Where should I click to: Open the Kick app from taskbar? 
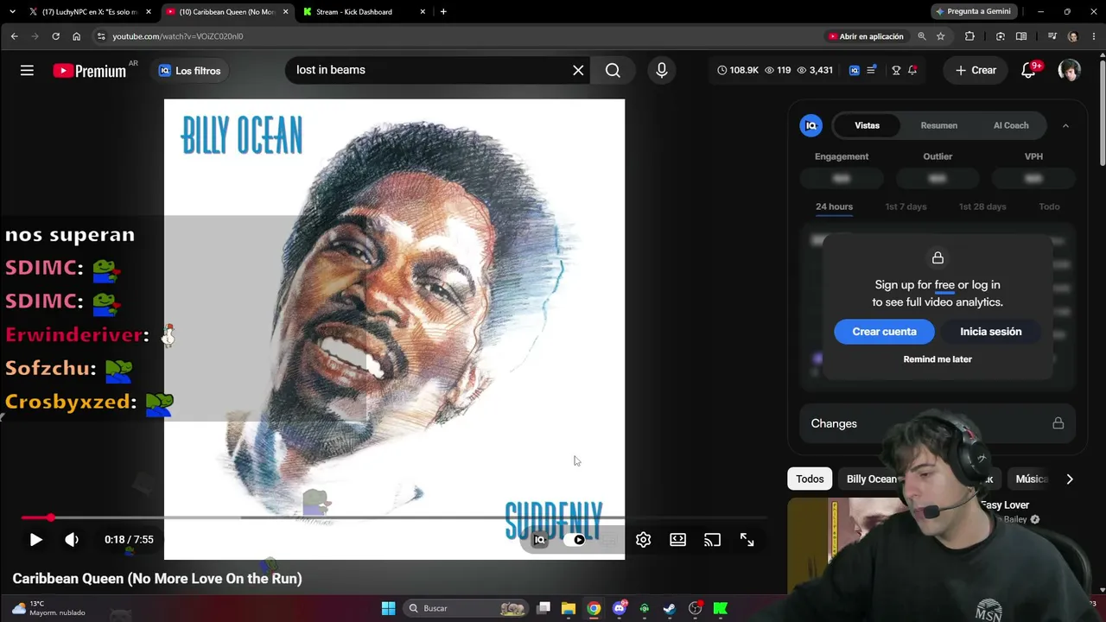(x=721, y=608)
